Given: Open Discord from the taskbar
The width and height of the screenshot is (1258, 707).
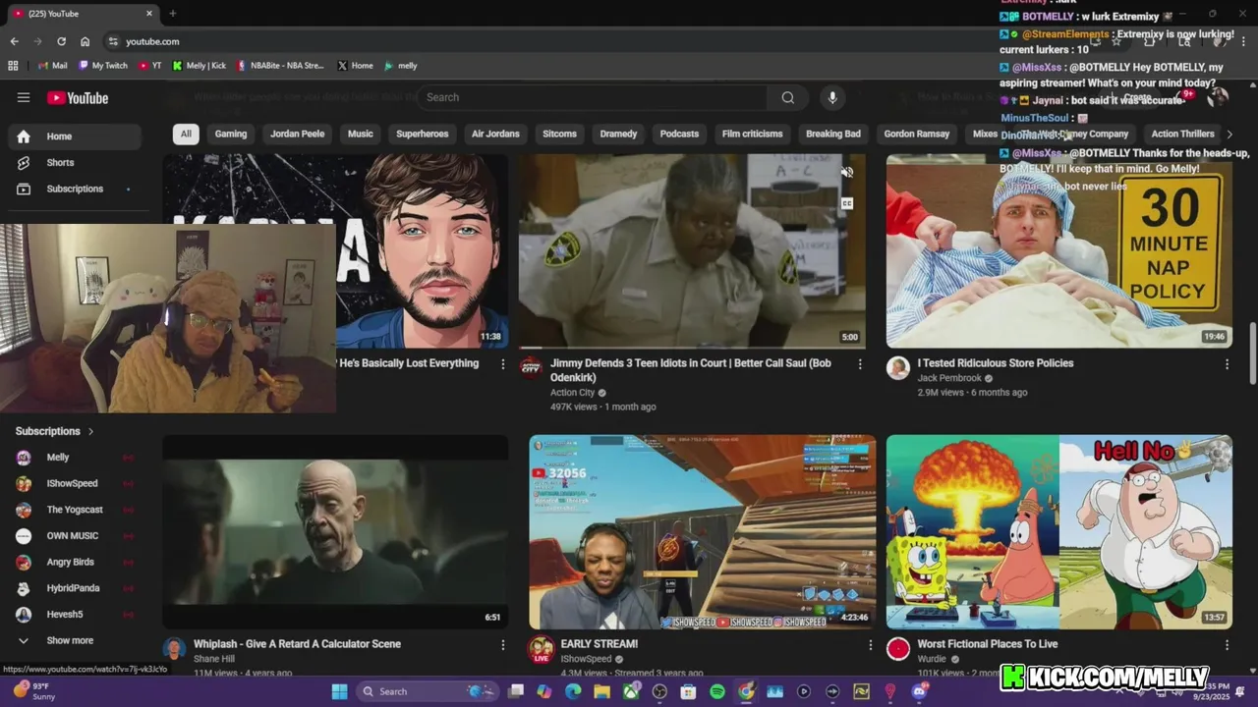Looking at the screenshot, I should pyautogui.click(x=919, y=691).
